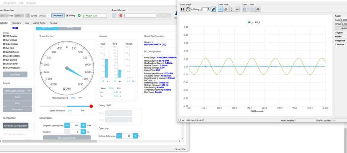Switch to the ASYNC Config tab
Screen dimensions: 347x153
pyautogui.click(x=39, y=23)
